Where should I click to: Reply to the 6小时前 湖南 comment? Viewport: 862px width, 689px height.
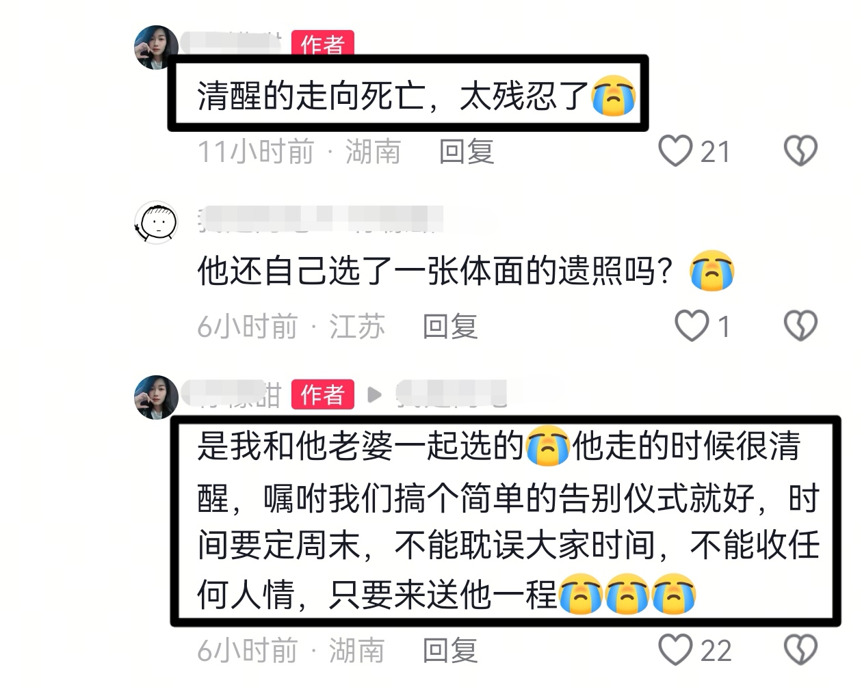[450, 650]
